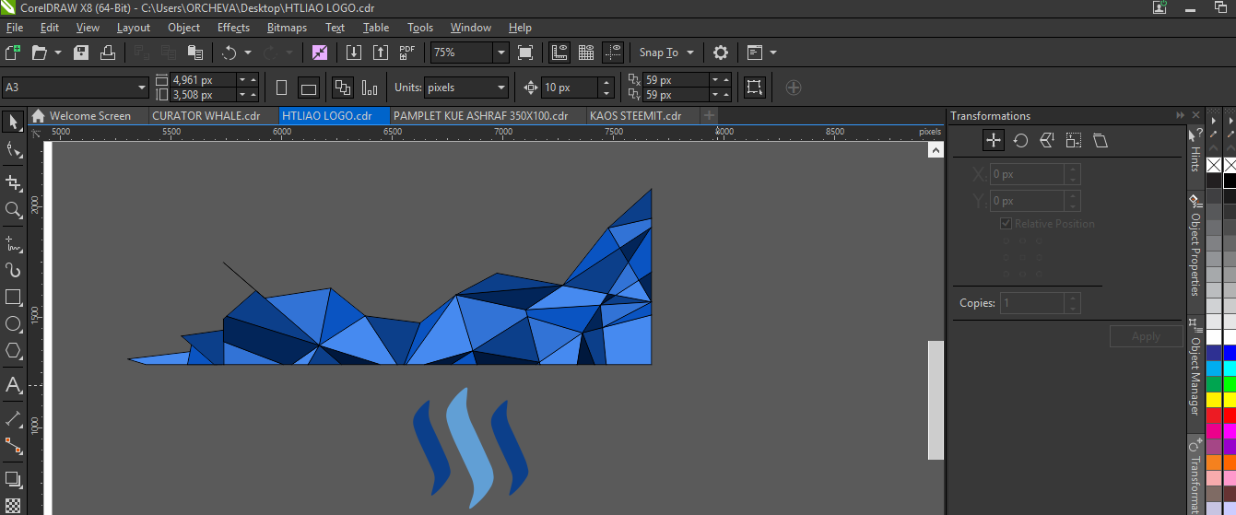Switch to Size transformation icon
Viewport: 1236px width, 515px height.
[1073, 140]
